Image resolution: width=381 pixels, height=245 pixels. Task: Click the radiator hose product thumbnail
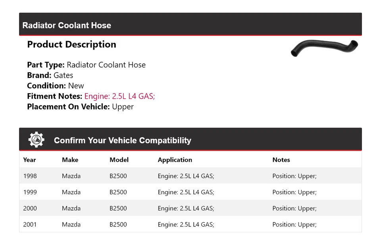[324, 48]
